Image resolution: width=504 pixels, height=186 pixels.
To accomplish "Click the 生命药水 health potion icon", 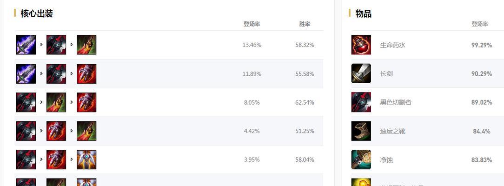I will [x=361, y=45].
